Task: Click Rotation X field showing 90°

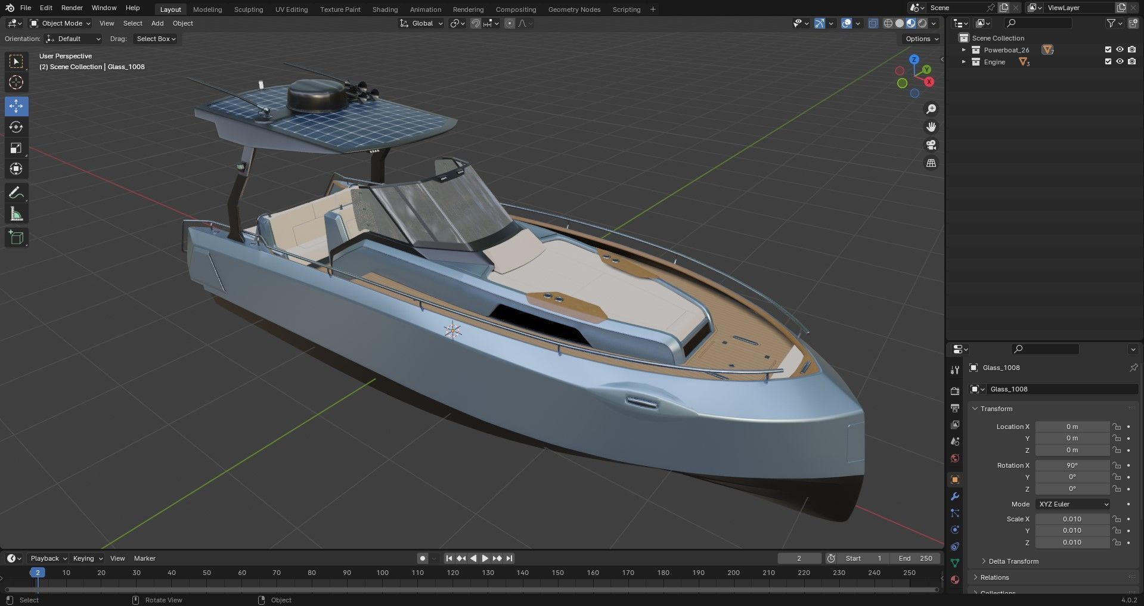Action: 1072,465
